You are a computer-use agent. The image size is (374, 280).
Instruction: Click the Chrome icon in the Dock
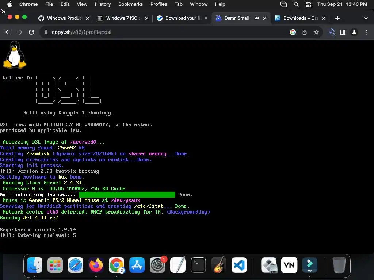(x=117, y=265)
